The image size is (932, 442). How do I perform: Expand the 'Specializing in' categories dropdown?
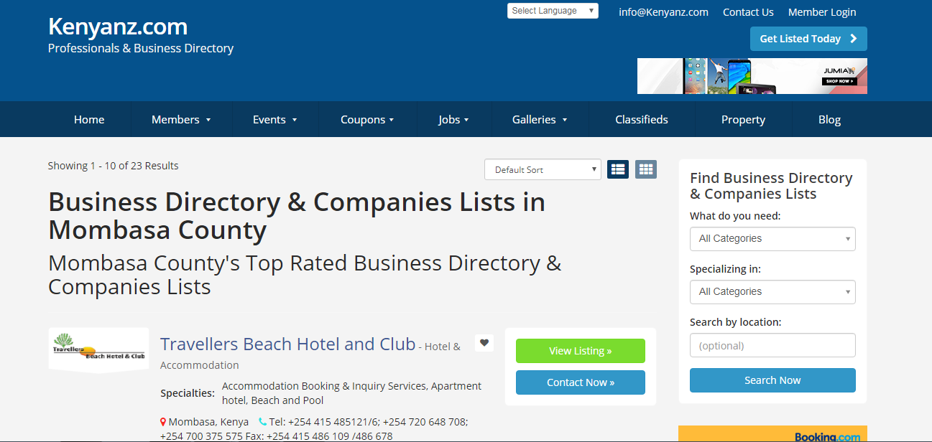pyautogui.click(x=772, y=292)
